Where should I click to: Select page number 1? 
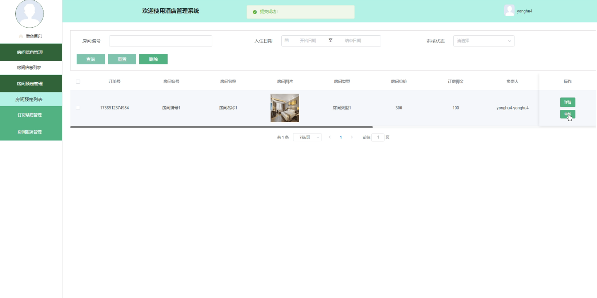[x=341, y=137]
